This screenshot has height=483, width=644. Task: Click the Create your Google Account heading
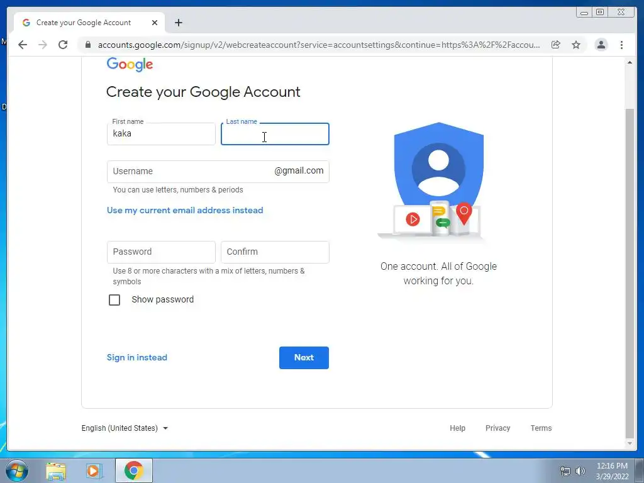203,92
